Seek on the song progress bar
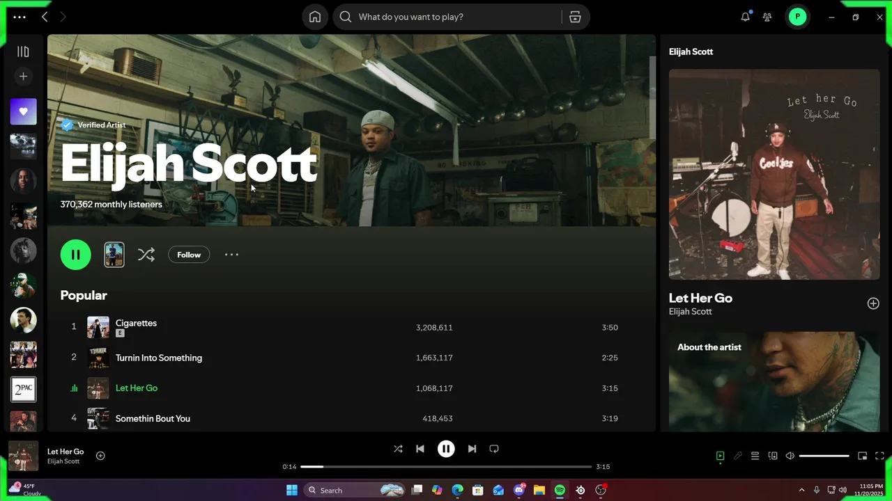Screen dimensions: 892x501 coord(446,467)
